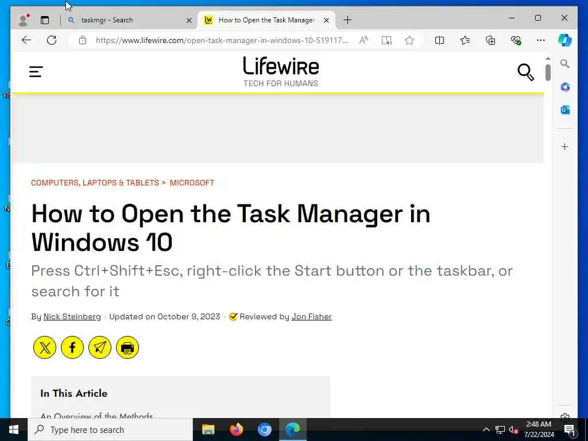Click the scrollbar up arrow
The image size is (588, 441).
(x=548, y=59)
